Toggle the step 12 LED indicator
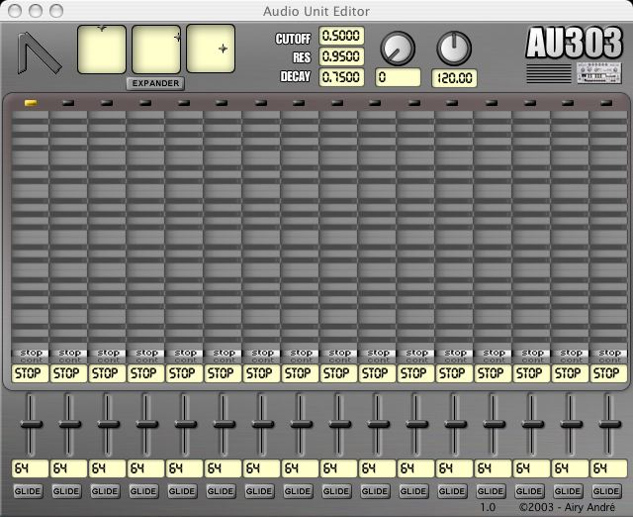 coord(452,103)
